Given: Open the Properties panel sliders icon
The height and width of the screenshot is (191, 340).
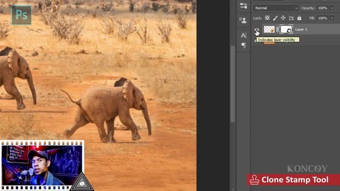Looking at the screenshot, I should click(243, 6).
